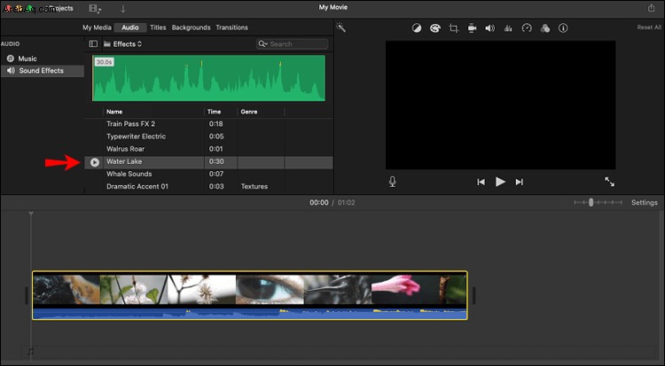Viewport: 665px width, 366px height.
Task: Open clip filter and audio effects icon
Action: click(x=545, y=28)
